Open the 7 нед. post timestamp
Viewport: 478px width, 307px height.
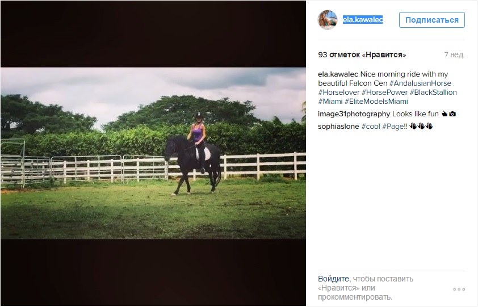[454, 55]
